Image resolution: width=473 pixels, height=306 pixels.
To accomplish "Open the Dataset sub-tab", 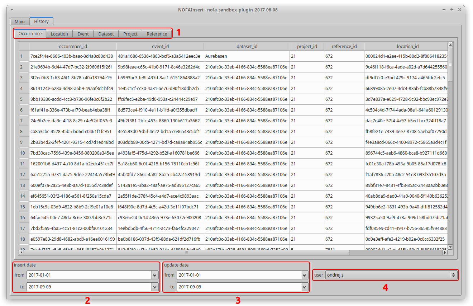I will (106, 34).
